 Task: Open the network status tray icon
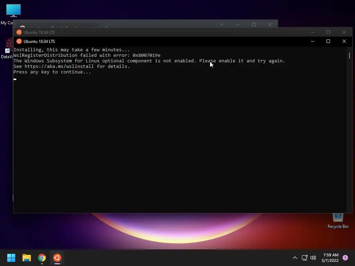(304, 258)
